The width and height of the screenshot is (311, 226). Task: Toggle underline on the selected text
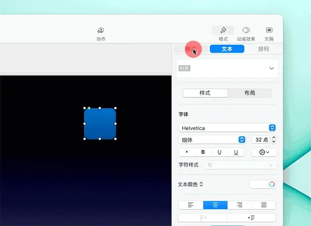coord(219,152)
